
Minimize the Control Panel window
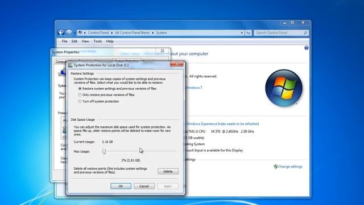coord(284,23)
